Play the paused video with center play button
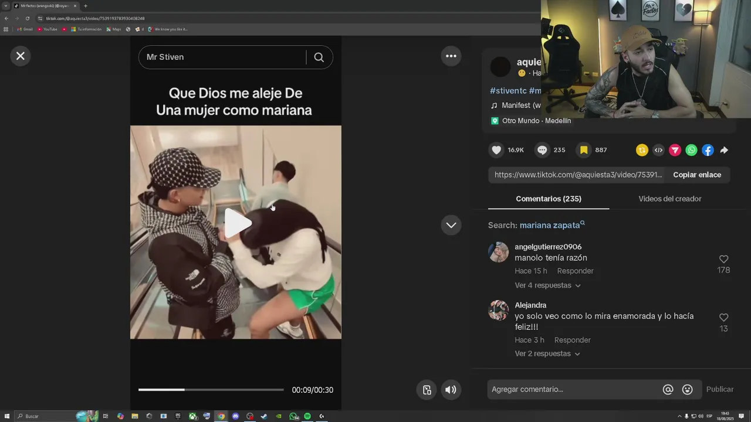 pyautogui.click(x=238, y=223)
